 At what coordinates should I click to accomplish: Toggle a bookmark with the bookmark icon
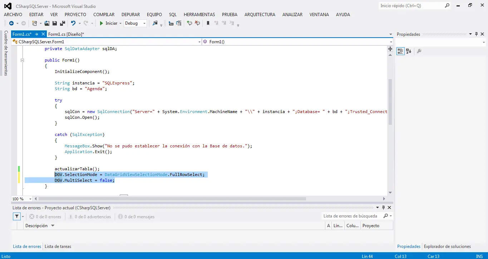(208, 23)
